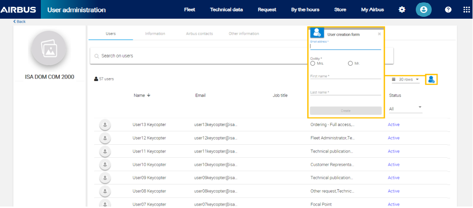Click the User13 Keycopter name
This screenshot has width=473, height=208.
tap(149, 125)
